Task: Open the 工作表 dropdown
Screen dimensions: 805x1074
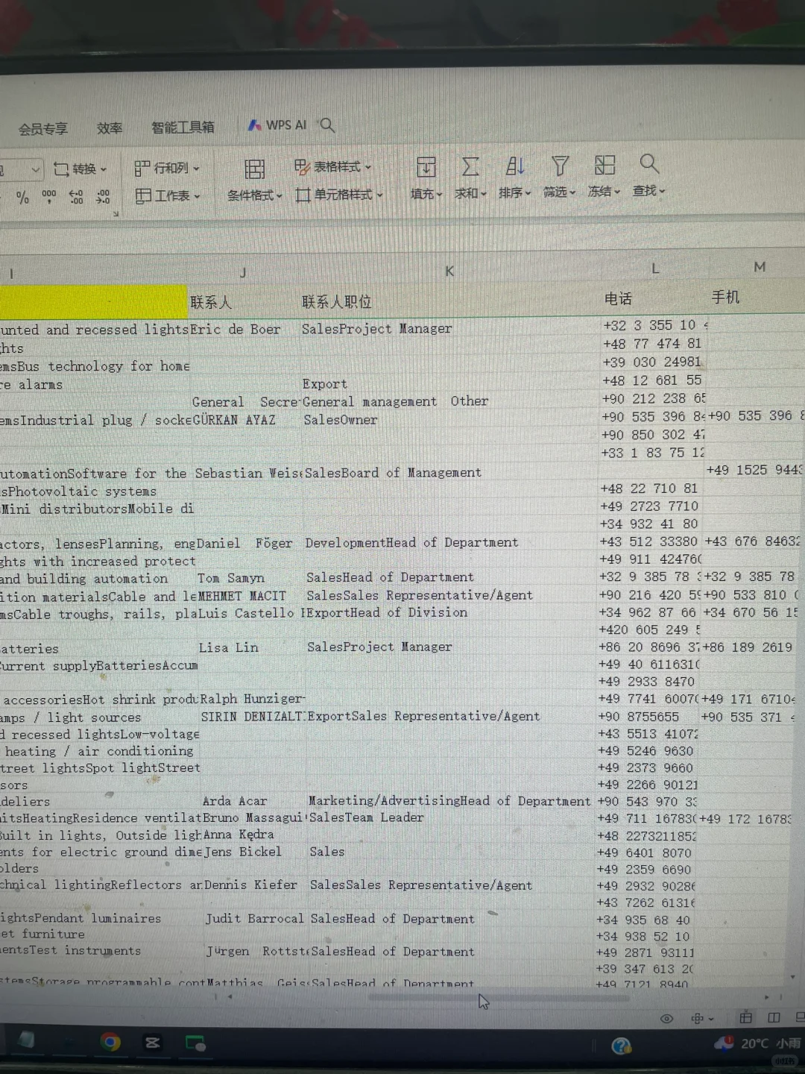Action: (x=168, y=196)
